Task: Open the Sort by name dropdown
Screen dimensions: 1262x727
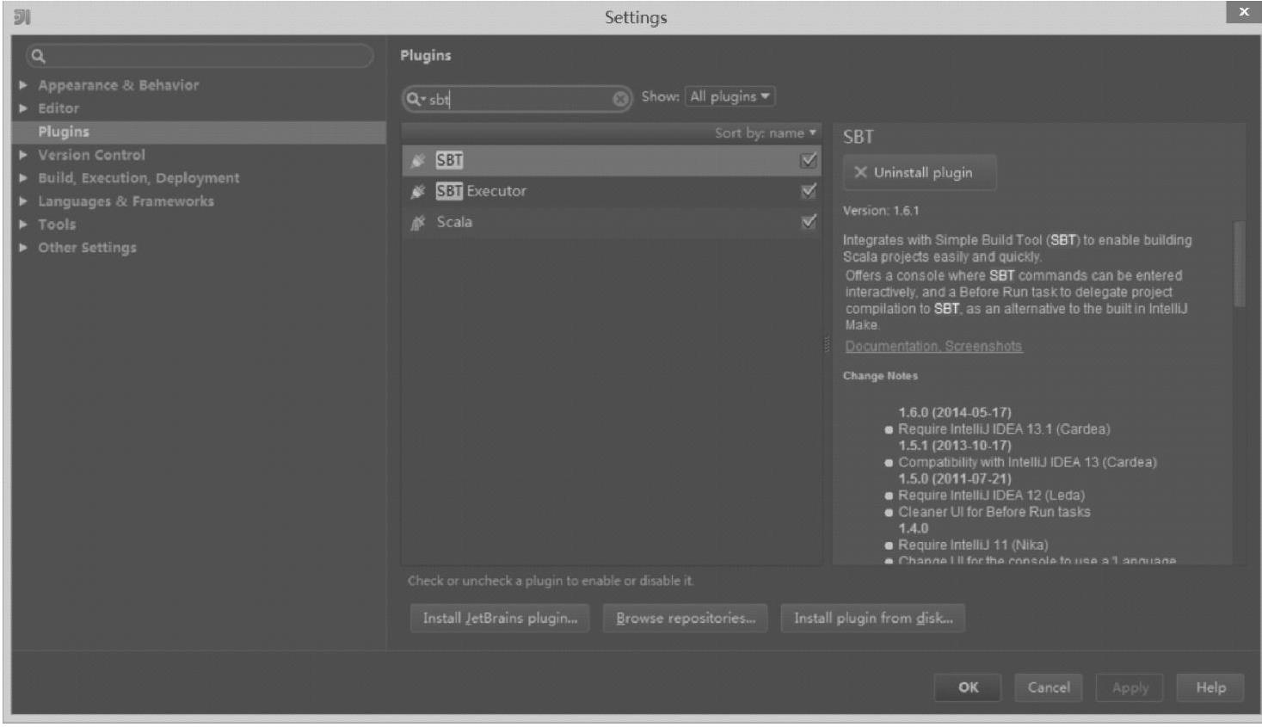Action: [765, 132]
